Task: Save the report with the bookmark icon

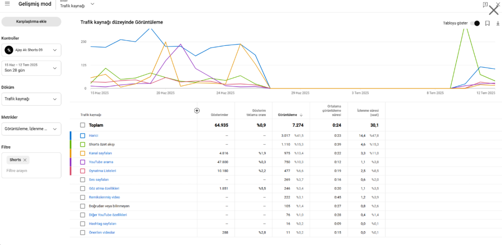Action: coord(487,23)
